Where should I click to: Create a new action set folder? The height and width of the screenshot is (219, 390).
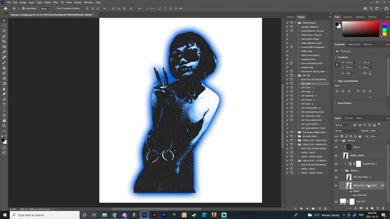pos(313,209)
